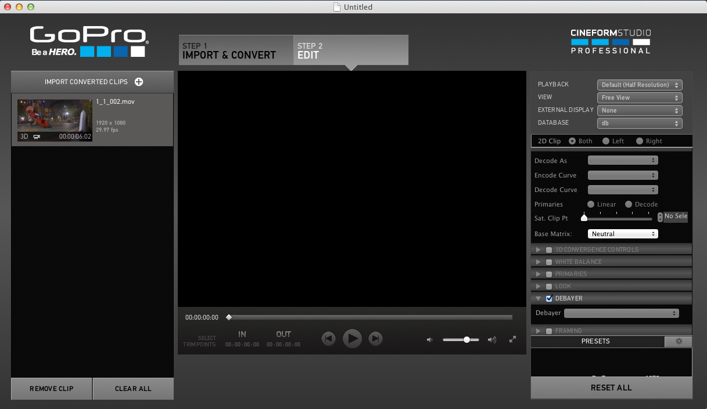The height and width of the screenshot is (409, 707).
Task: Open the Playback resolution dropdown
Action: 639,85
